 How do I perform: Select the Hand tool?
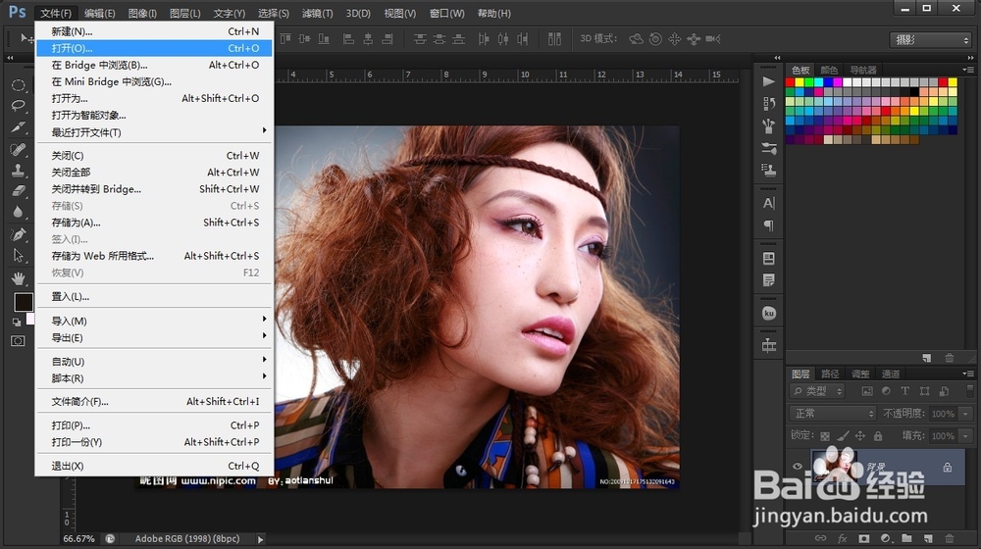(18, 277)
